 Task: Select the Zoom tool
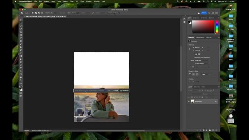pos(21,80)
